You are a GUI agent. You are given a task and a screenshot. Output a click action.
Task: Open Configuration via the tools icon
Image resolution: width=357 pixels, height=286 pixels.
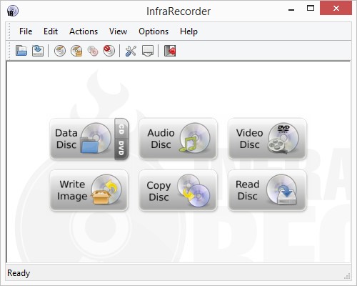(x=131, y=51)
